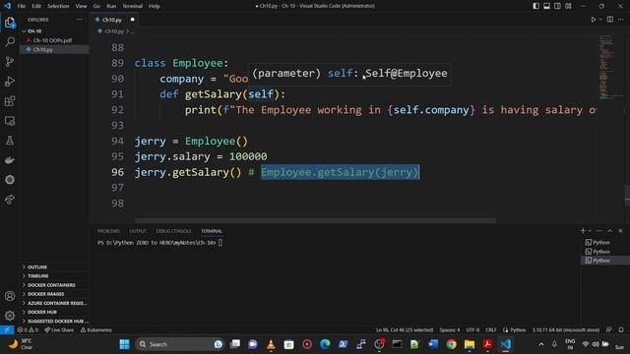Open the Source Control view

tap(10, 61)
